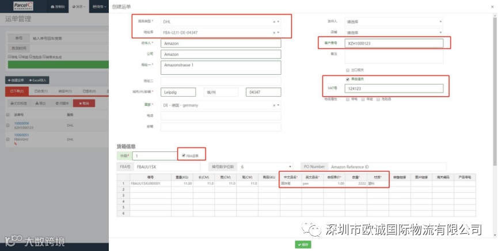Click the FBA号 field with FBAUU15X
Screen dimensions: 498x251
coord(167,167)
